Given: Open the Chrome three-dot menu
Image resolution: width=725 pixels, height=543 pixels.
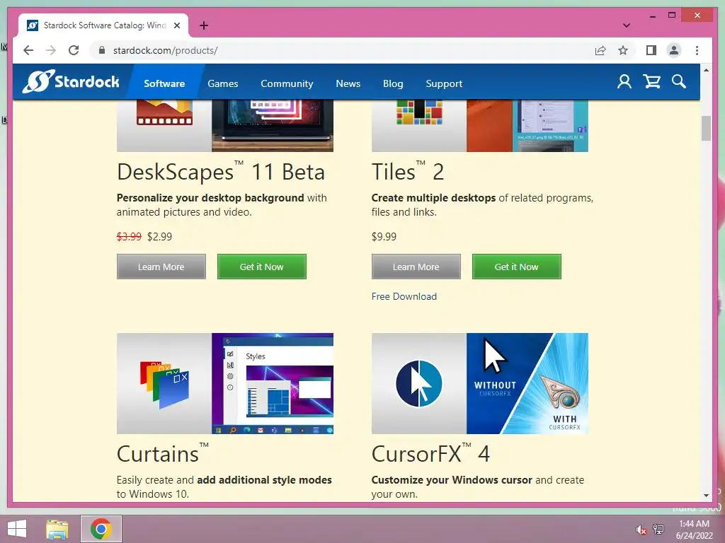Looking at the screenshot, I should pyautogui.click(x=697, y=50).
